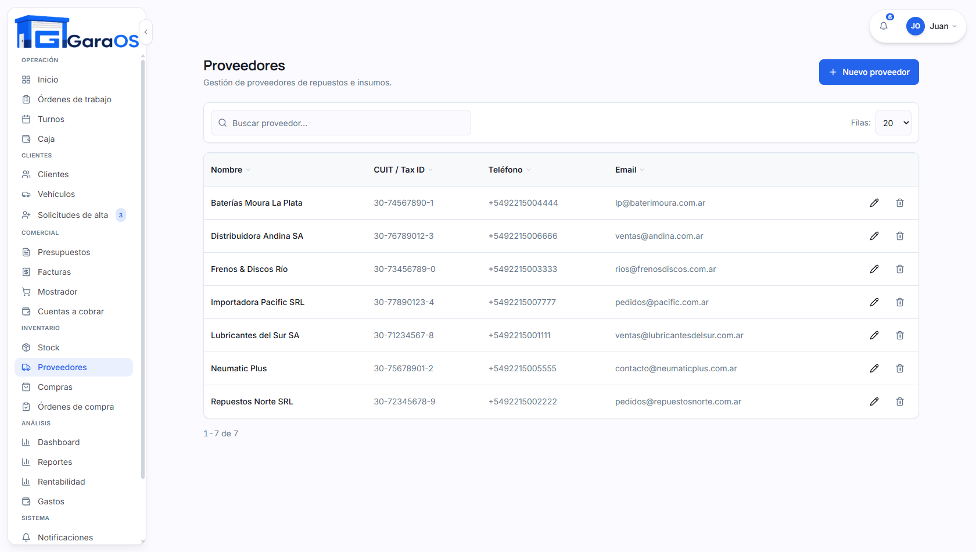
Task: Open the Dashboard analytics page
Action: coord(74,442)
